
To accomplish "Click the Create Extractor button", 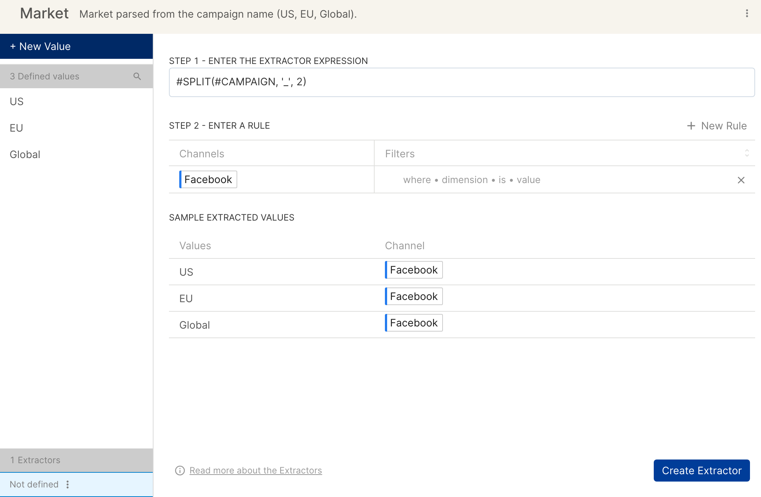I will pyautogui.click(x=702, y=471).
